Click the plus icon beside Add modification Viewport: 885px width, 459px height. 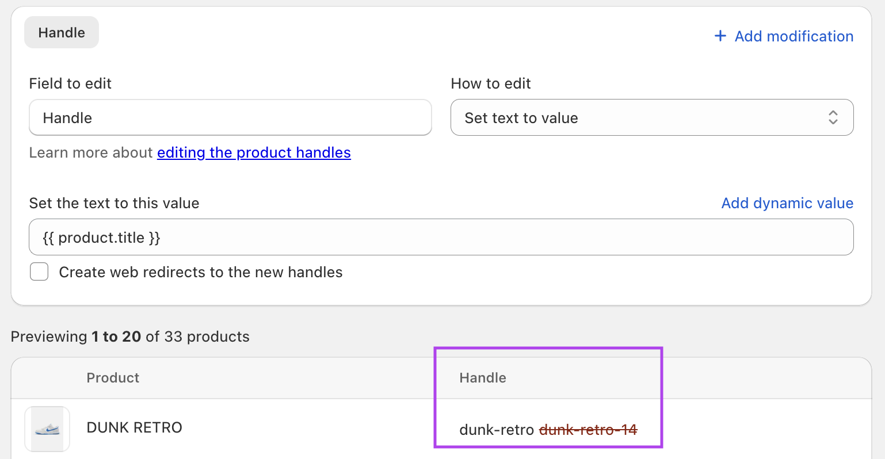coord(720,36)
